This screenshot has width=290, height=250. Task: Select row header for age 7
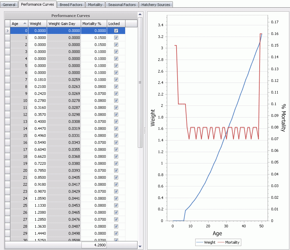pyautogui.click(x=7, y=80)
